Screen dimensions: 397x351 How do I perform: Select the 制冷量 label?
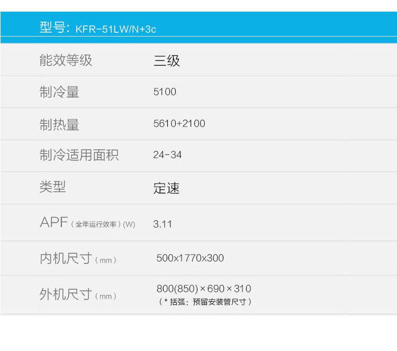[x=59, y=92]
